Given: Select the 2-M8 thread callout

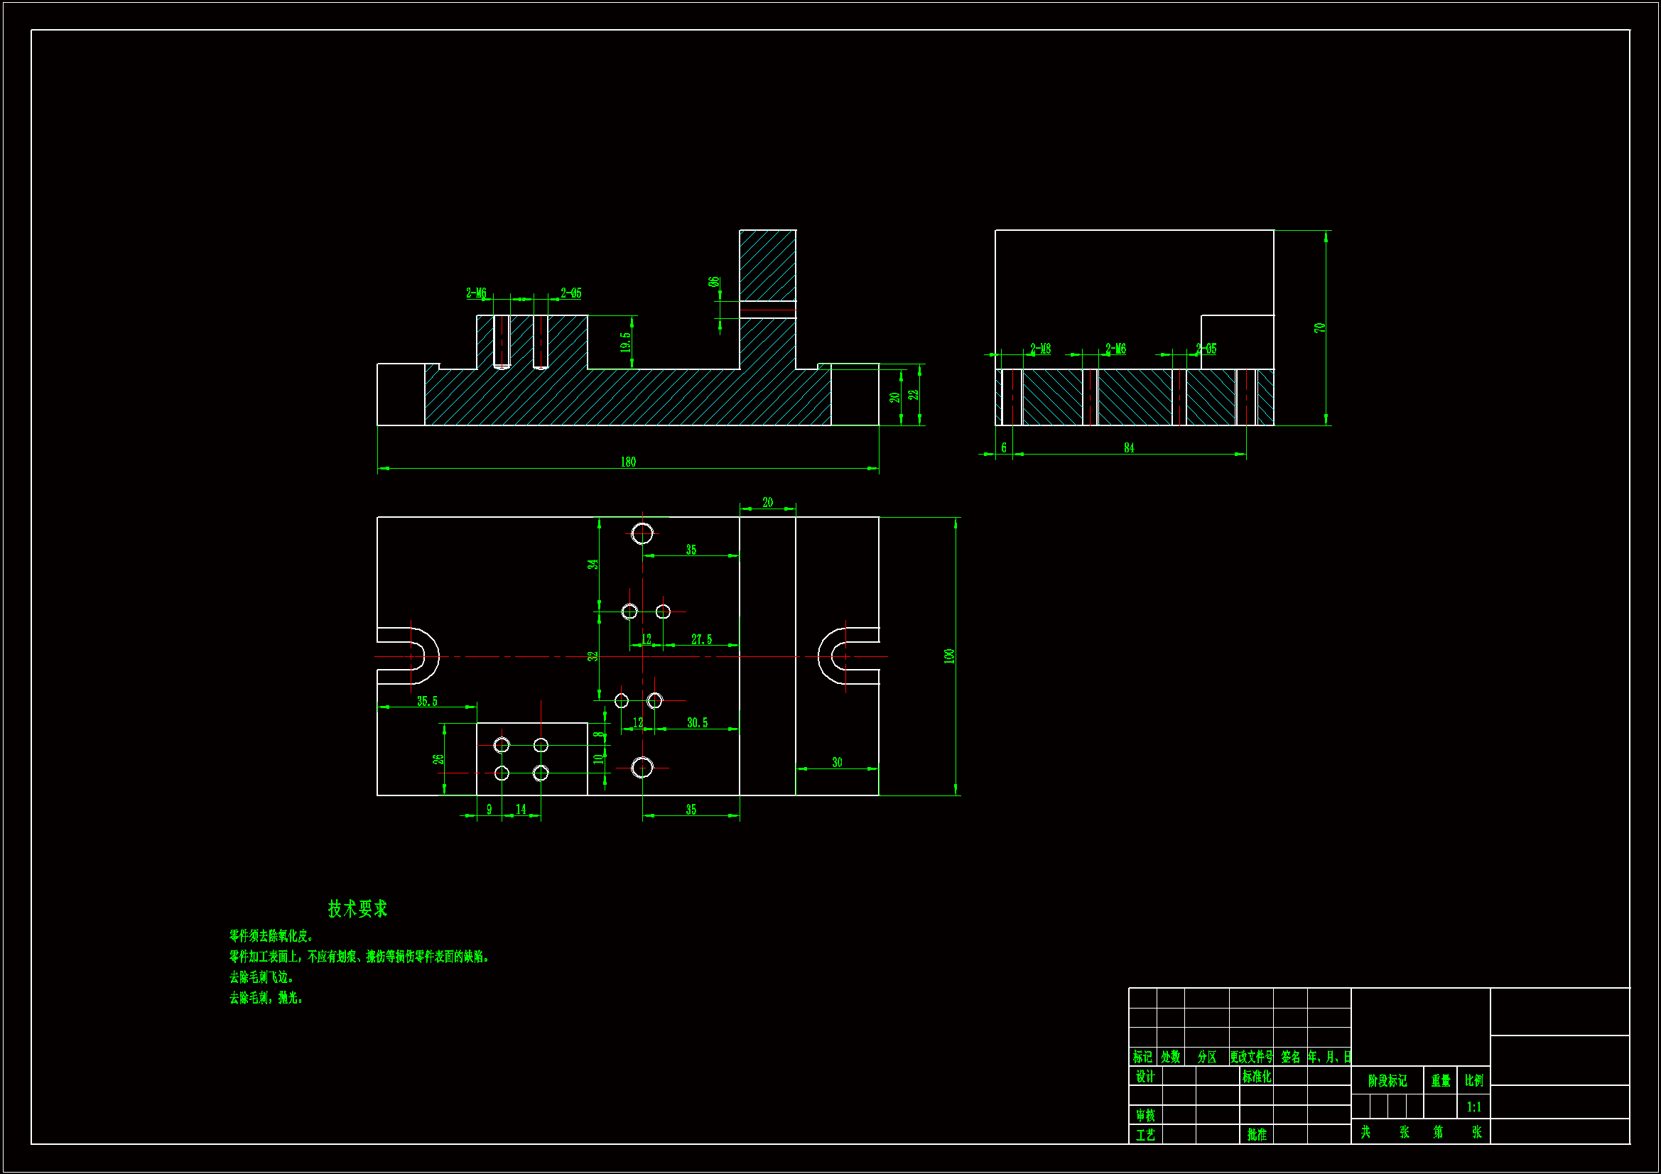Looking at the screenshot, I should (1040, 349).
